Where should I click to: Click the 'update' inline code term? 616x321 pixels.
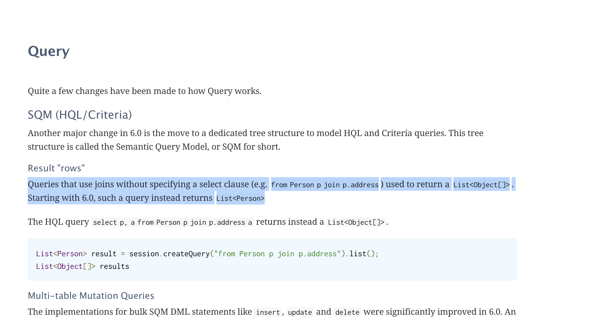300,312
